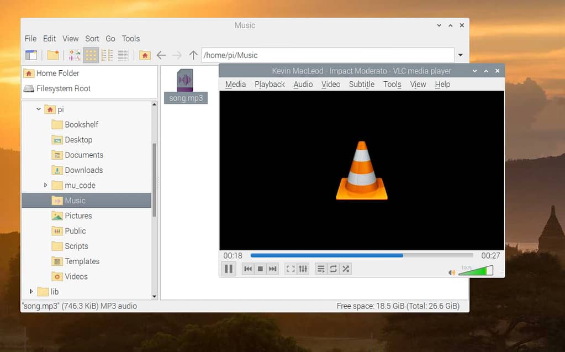Open VLC Help menu

[x=442, y=84]
